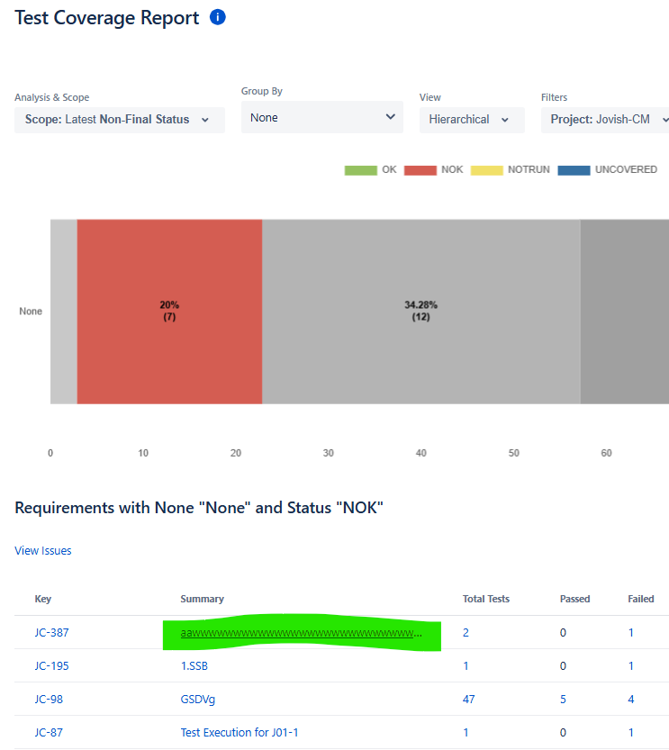The height and width of the screenshot is (750, 669).
Task: Click the View Issues link
Action: coord(43,550)
